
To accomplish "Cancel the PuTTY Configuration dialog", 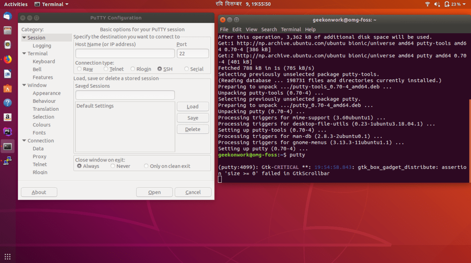I will [193, 192].
